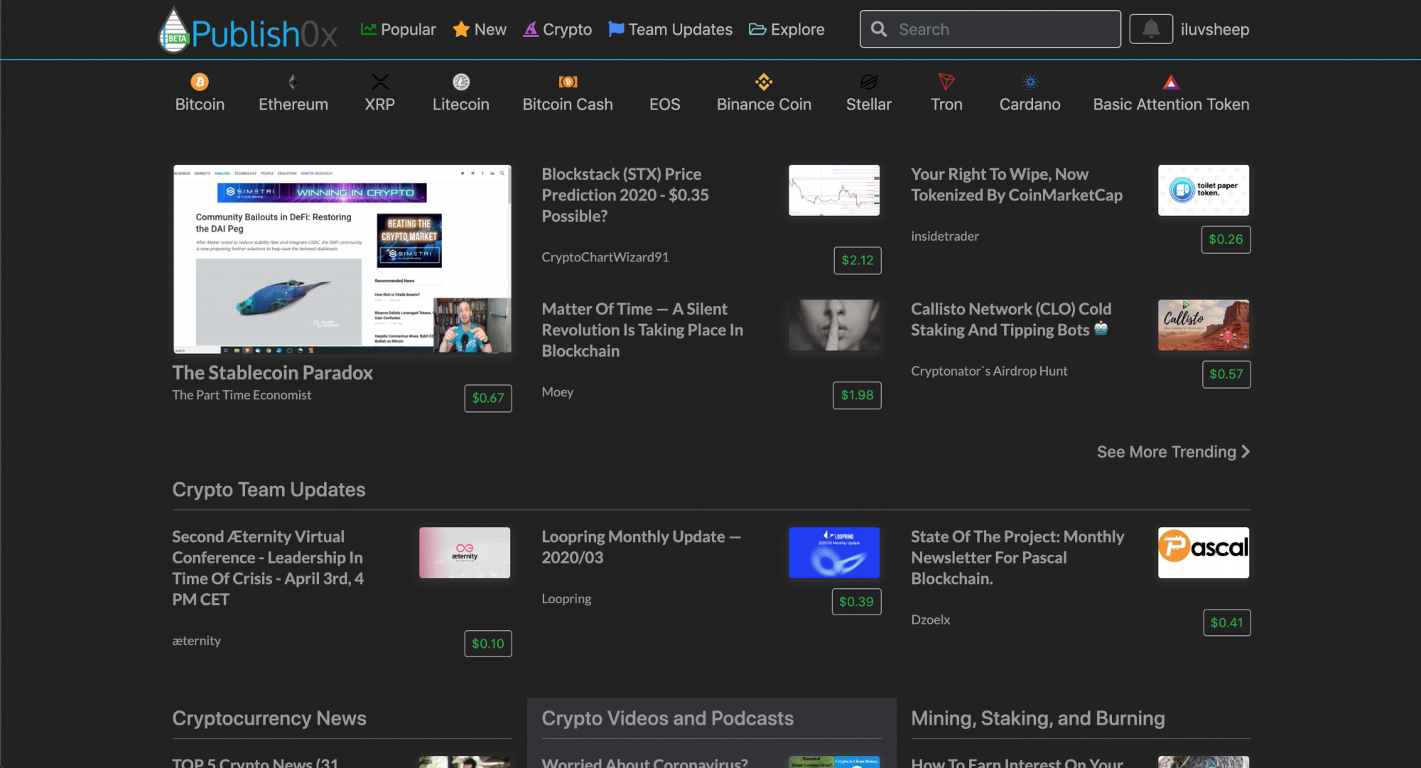Click the $0.41 tip amount
This screenshot has height=768, width=1421.
1227,623
